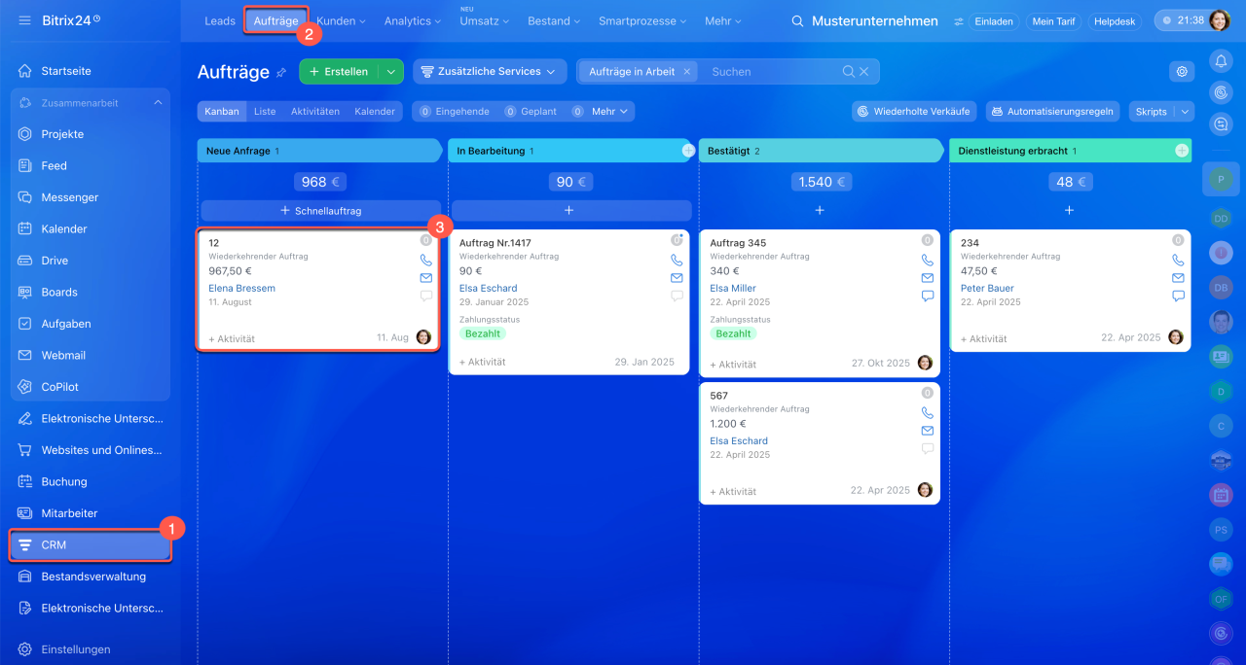Remove the 'Aufträge in Arbeit' filter chip
Viewport: 1246px width, 665px height.
686,71
